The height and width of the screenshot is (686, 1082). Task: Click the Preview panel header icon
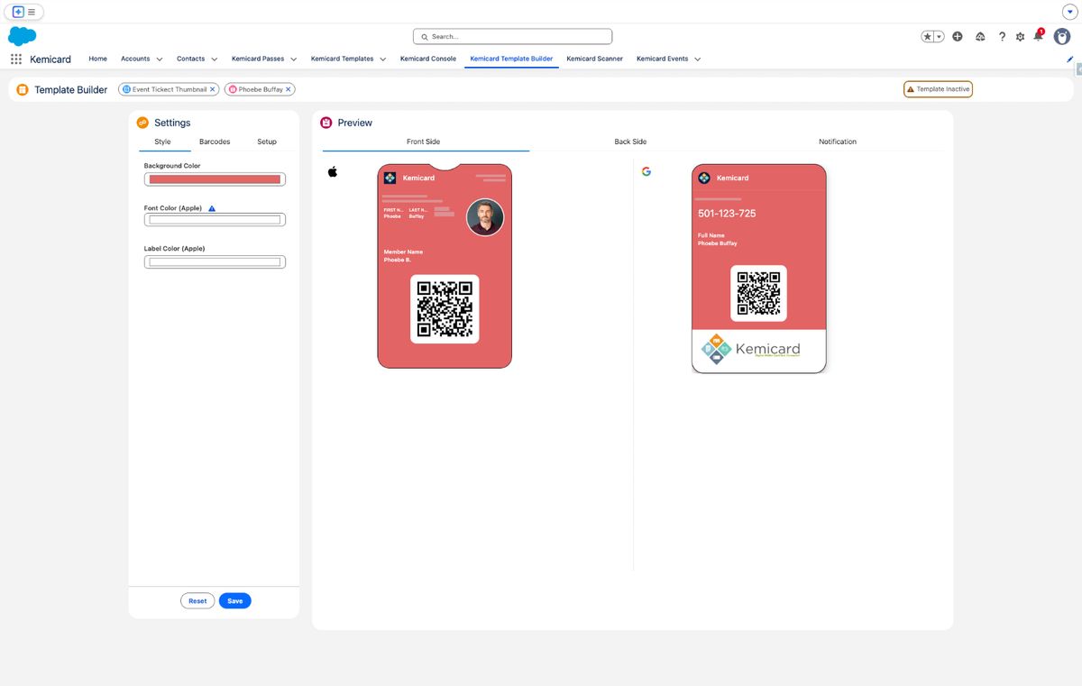[x=326, y=123]
